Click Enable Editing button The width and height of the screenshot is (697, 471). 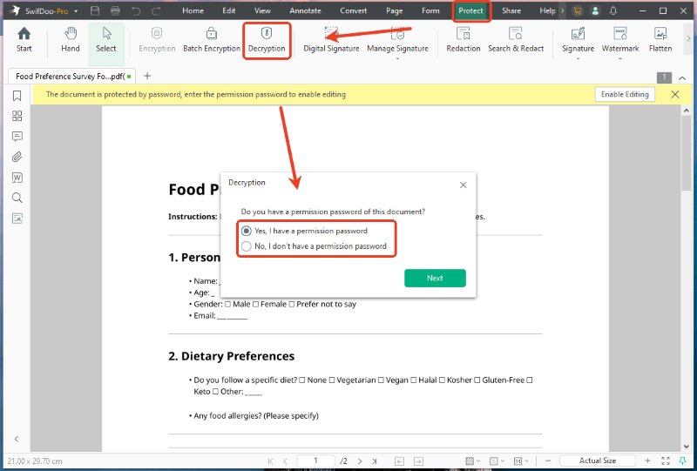click(x=625, y=94)
